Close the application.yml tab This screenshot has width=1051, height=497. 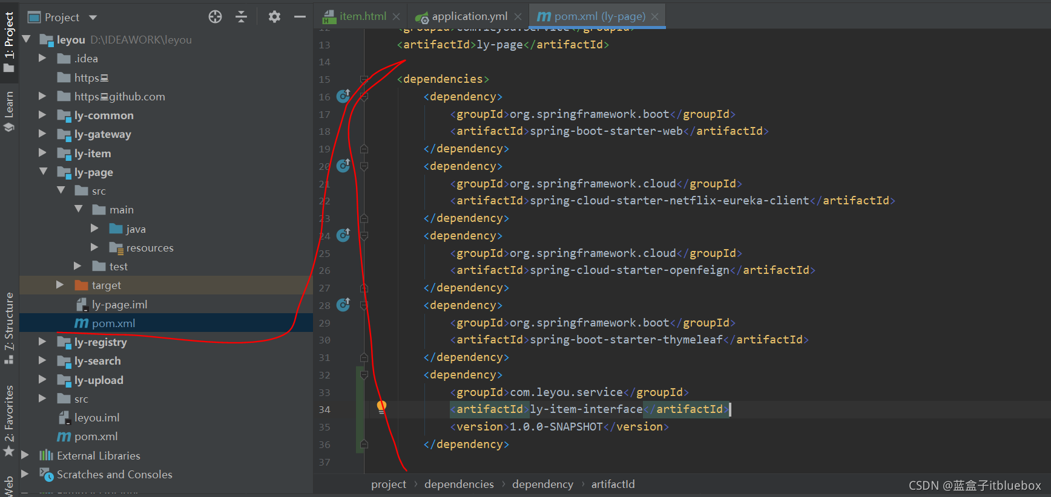click(518, 17)
